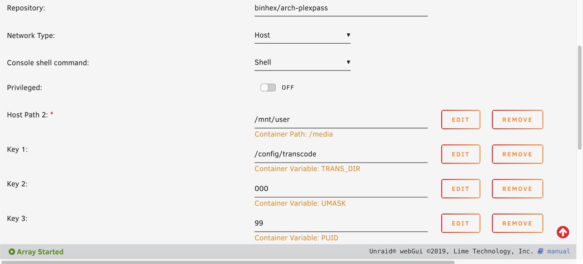Image resolution: width=583 pixels, height=264 pixels.
Task: Edit the UMASK variable (Key 2)
Action: click(x=460, y=189)
